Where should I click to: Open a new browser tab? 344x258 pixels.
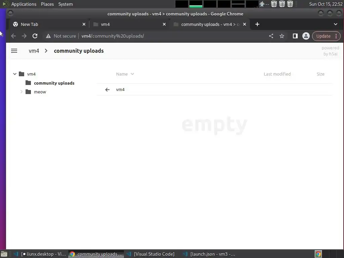coord(257,24)
